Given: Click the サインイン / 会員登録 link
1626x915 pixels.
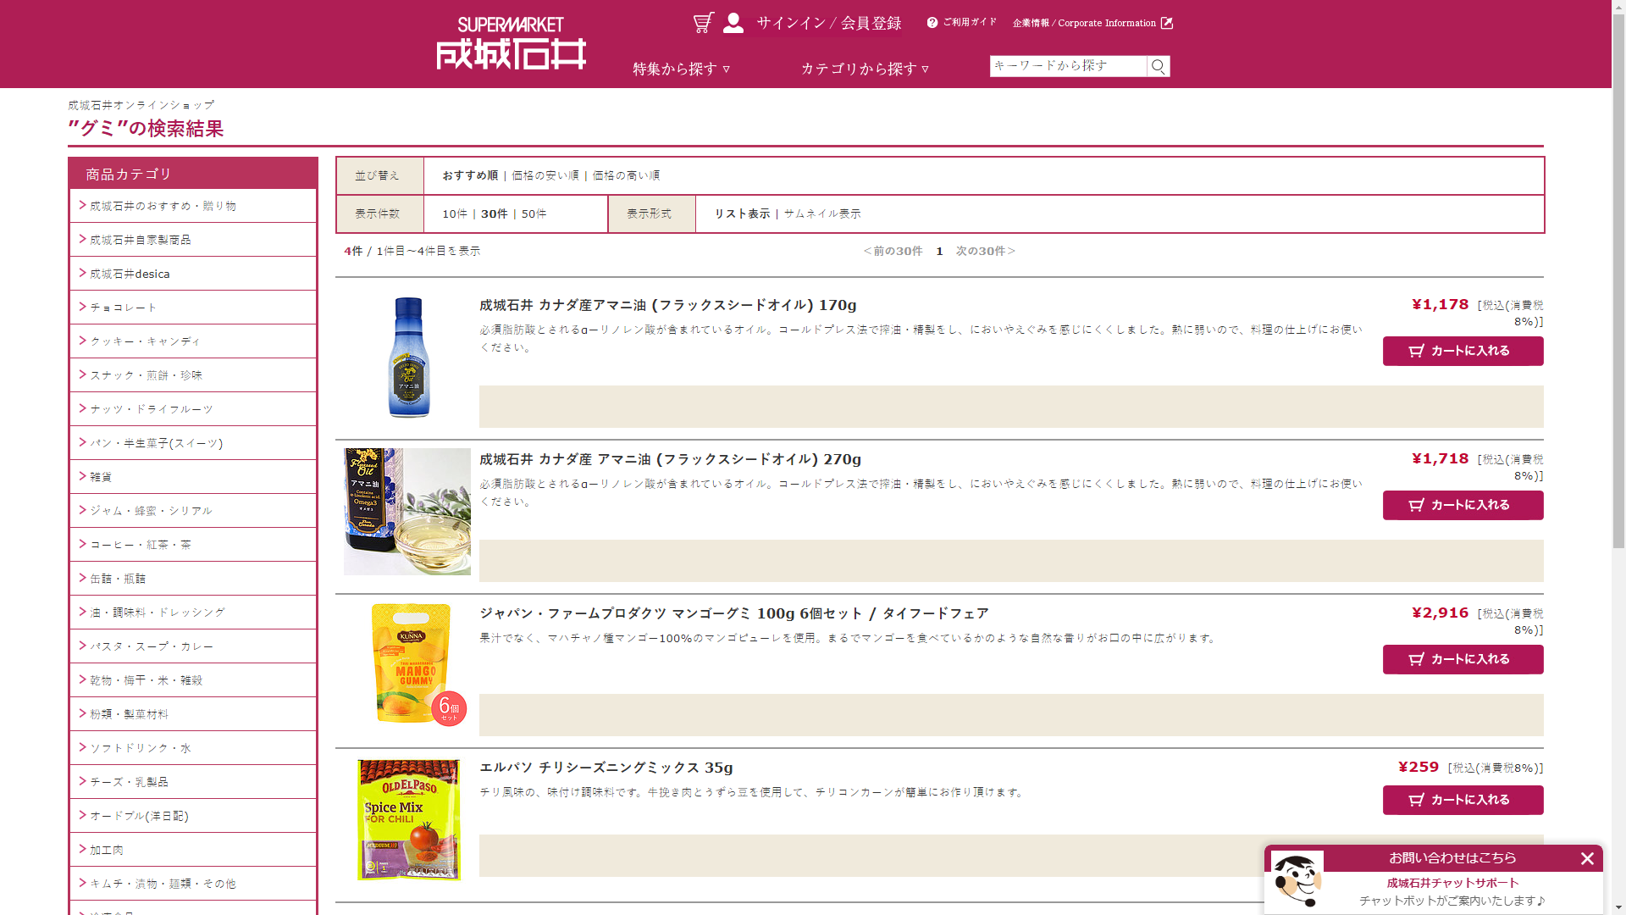Looking at the screenshot, I should (828, 23).
